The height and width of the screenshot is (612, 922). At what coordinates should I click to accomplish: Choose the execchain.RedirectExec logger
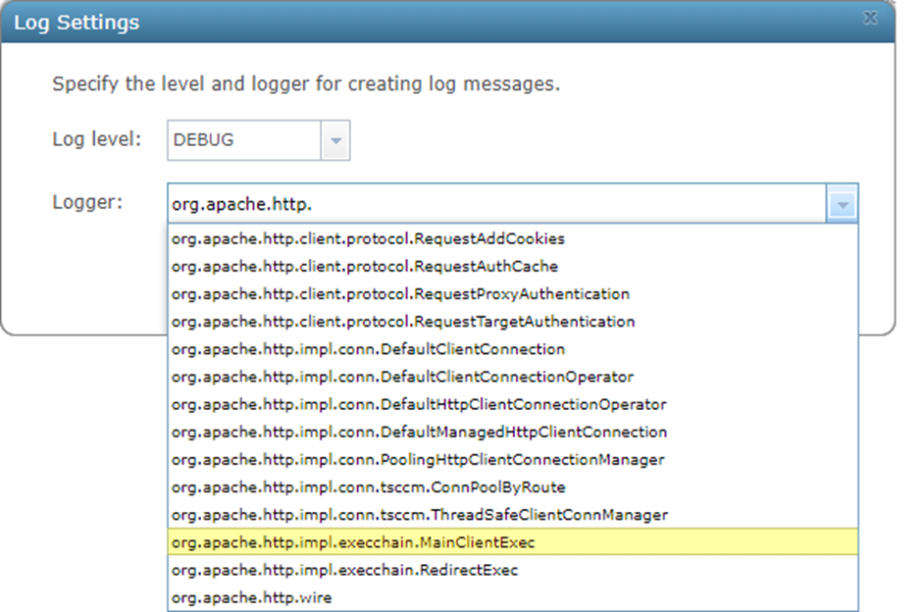(x=513, y=570)
